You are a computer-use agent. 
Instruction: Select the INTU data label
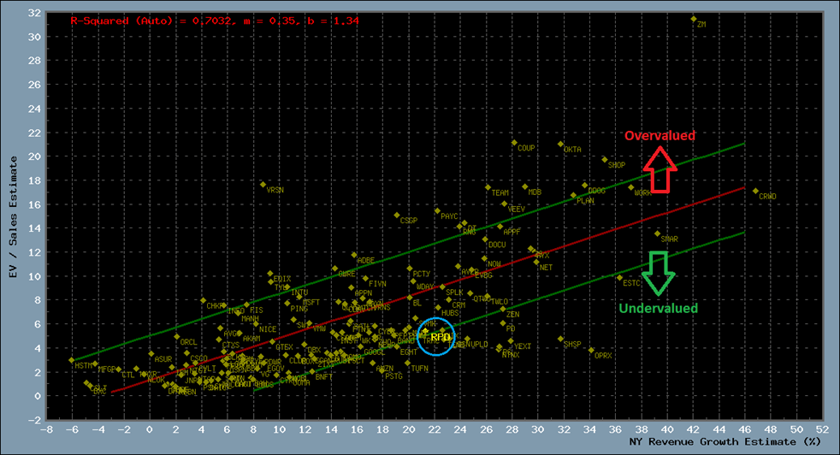click(299, 293)
